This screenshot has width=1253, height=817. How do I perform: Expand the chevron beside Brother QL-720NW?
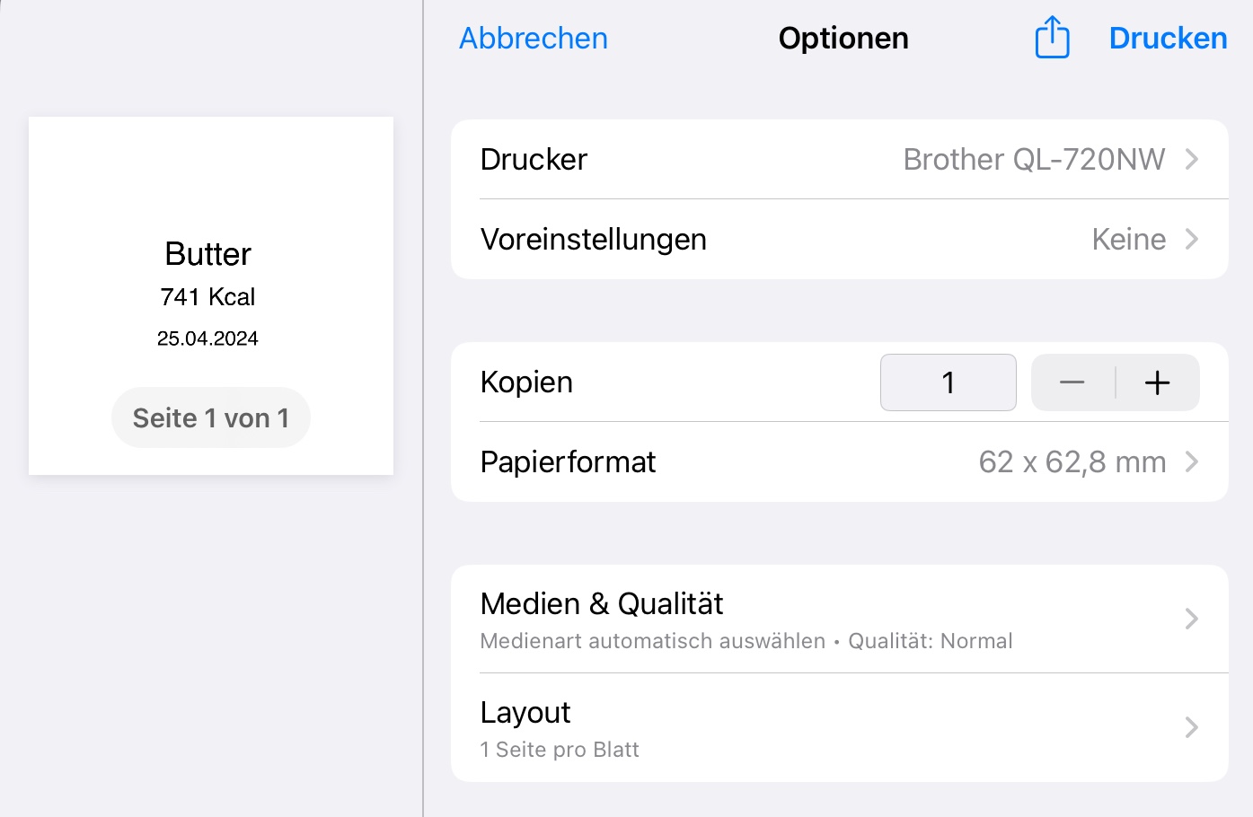point(1192,160)
